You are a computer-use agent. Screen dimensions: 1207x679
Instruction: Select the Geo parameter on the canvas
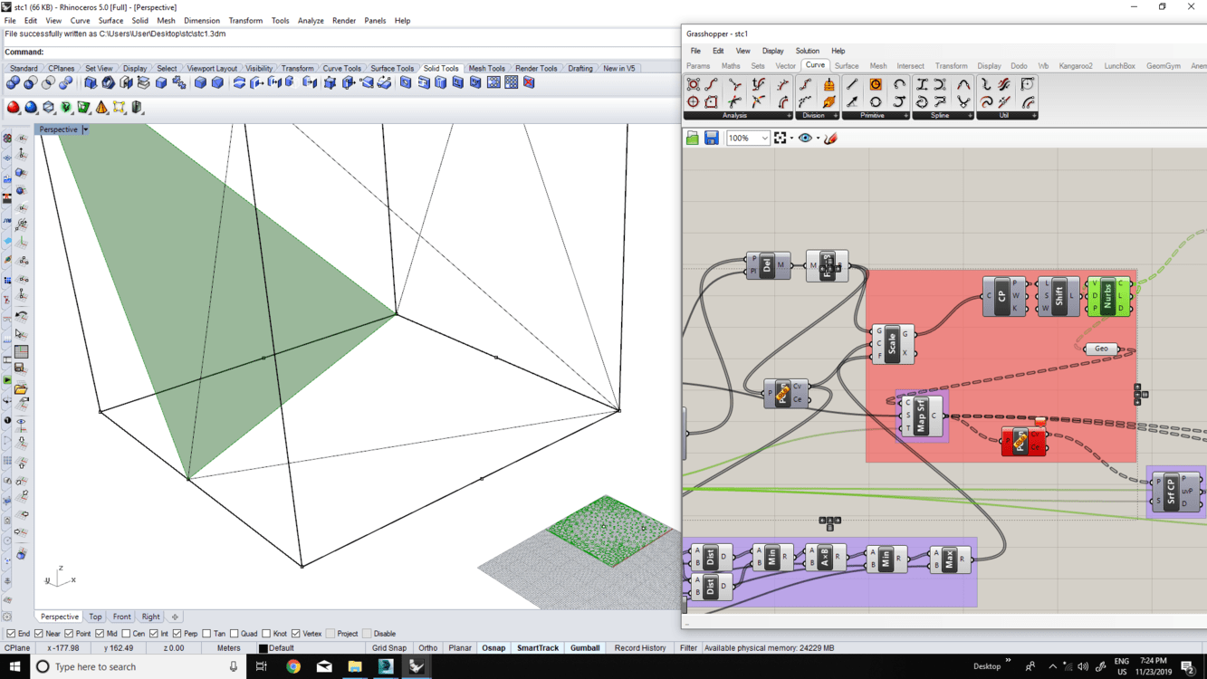click(x=1101, y=349)
